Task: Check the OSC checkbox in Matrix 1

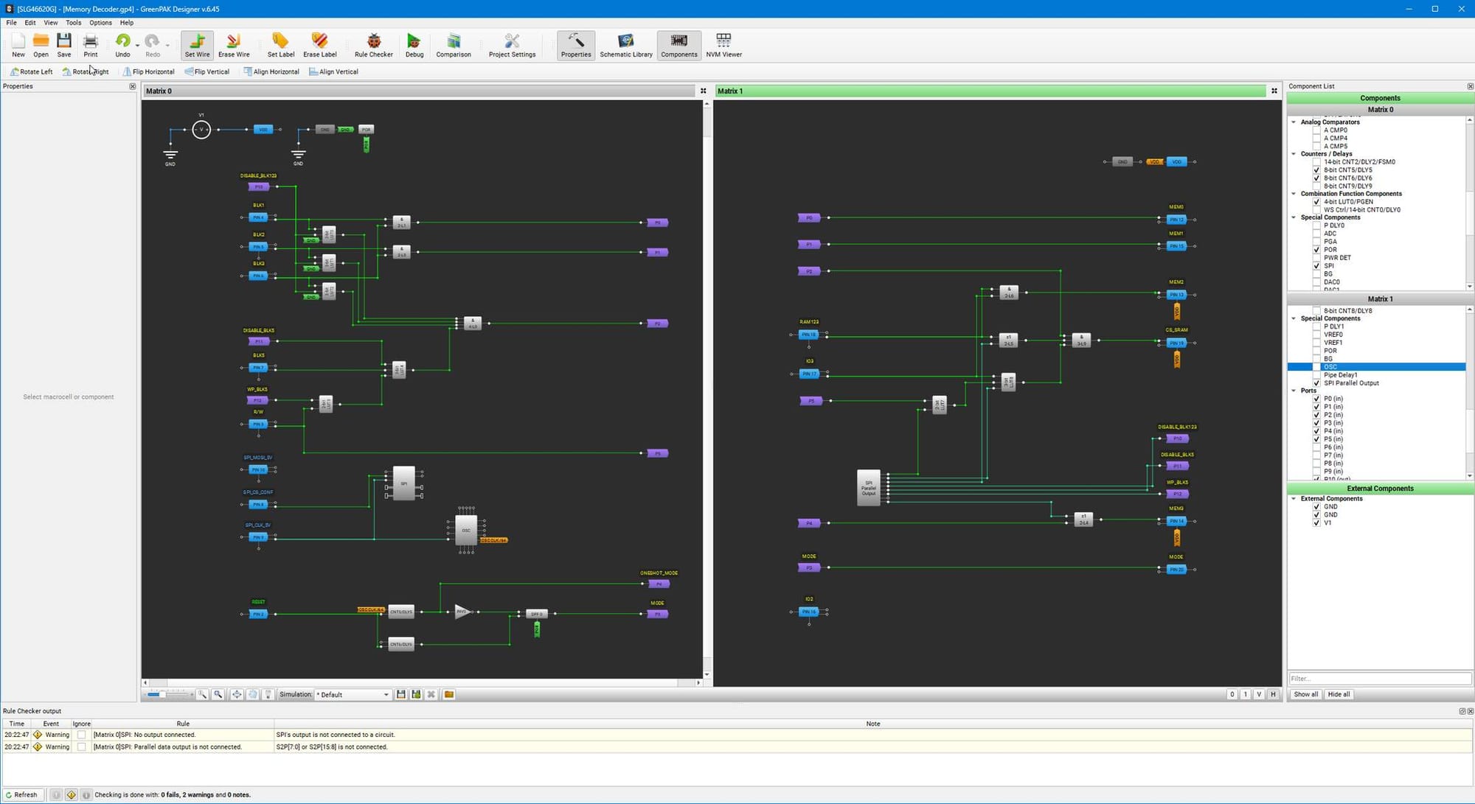Action: tap(1316, 366)
